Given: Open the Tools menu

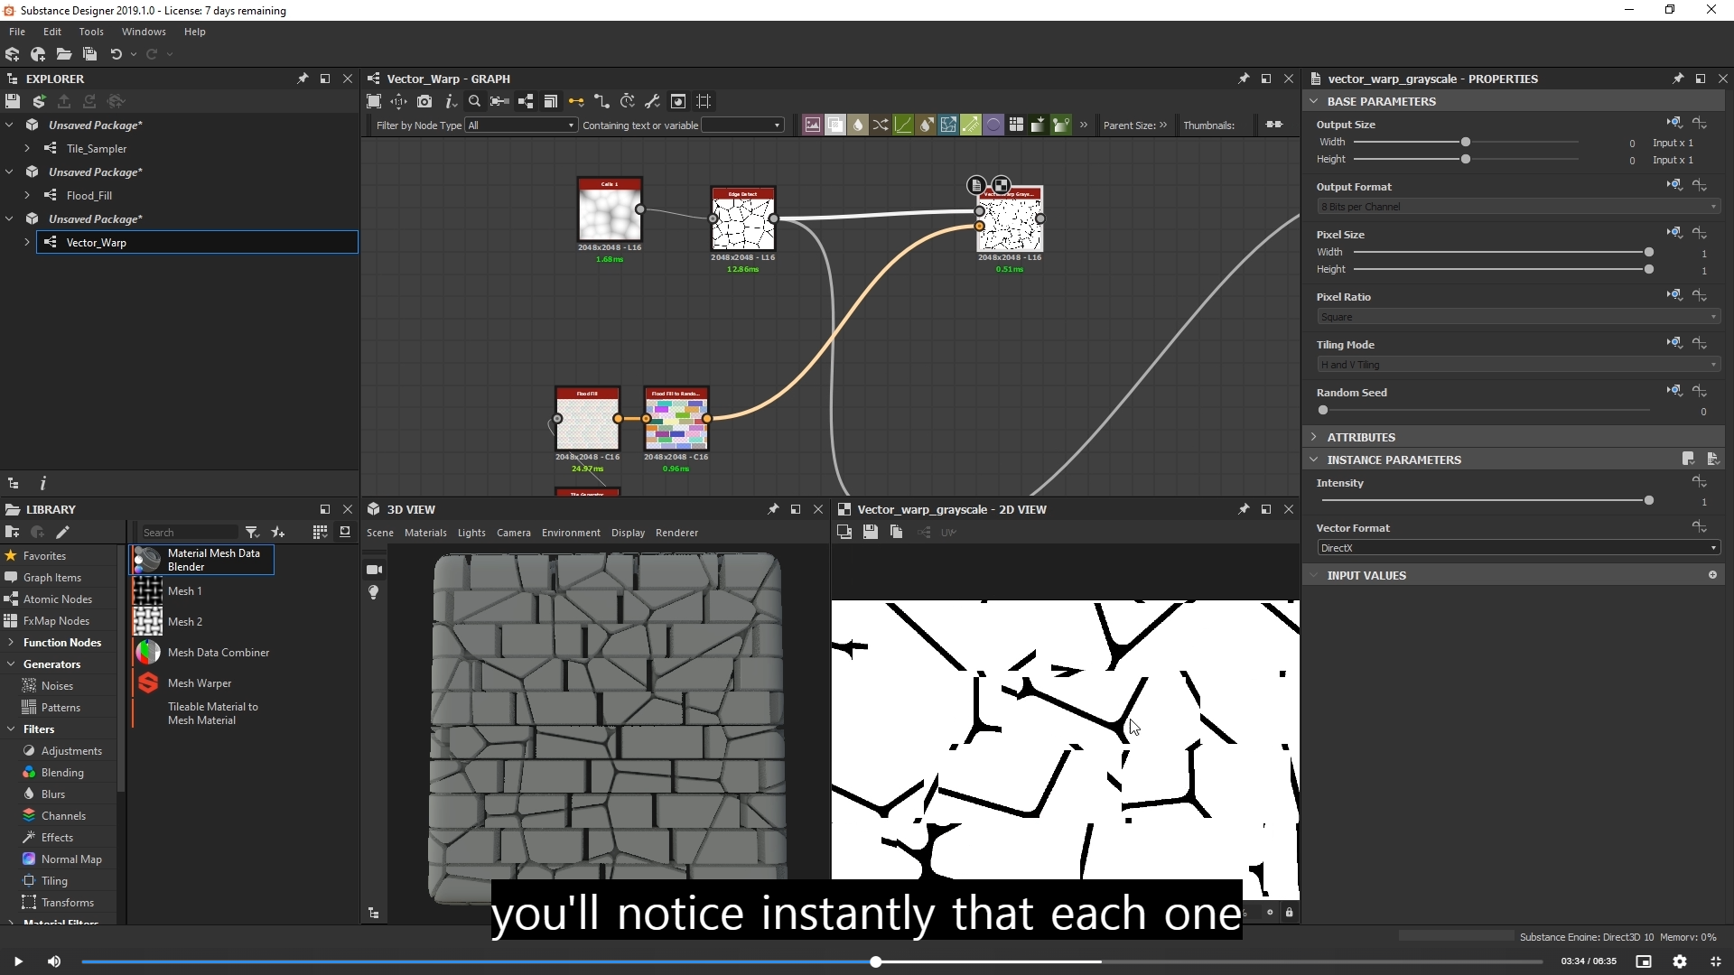Looking at the screenshot, I should point(90,32).
